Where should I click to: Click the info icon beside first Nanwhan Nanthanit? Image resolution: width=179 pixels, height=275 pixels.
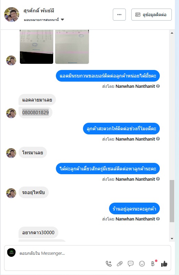158,86
